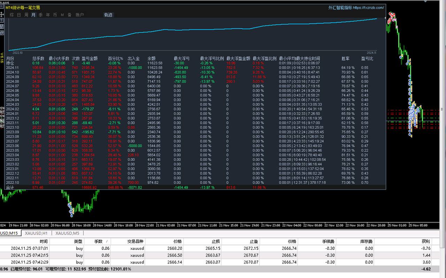
Task: Sort orders by 手数 column header
Action: click(99, 241)
